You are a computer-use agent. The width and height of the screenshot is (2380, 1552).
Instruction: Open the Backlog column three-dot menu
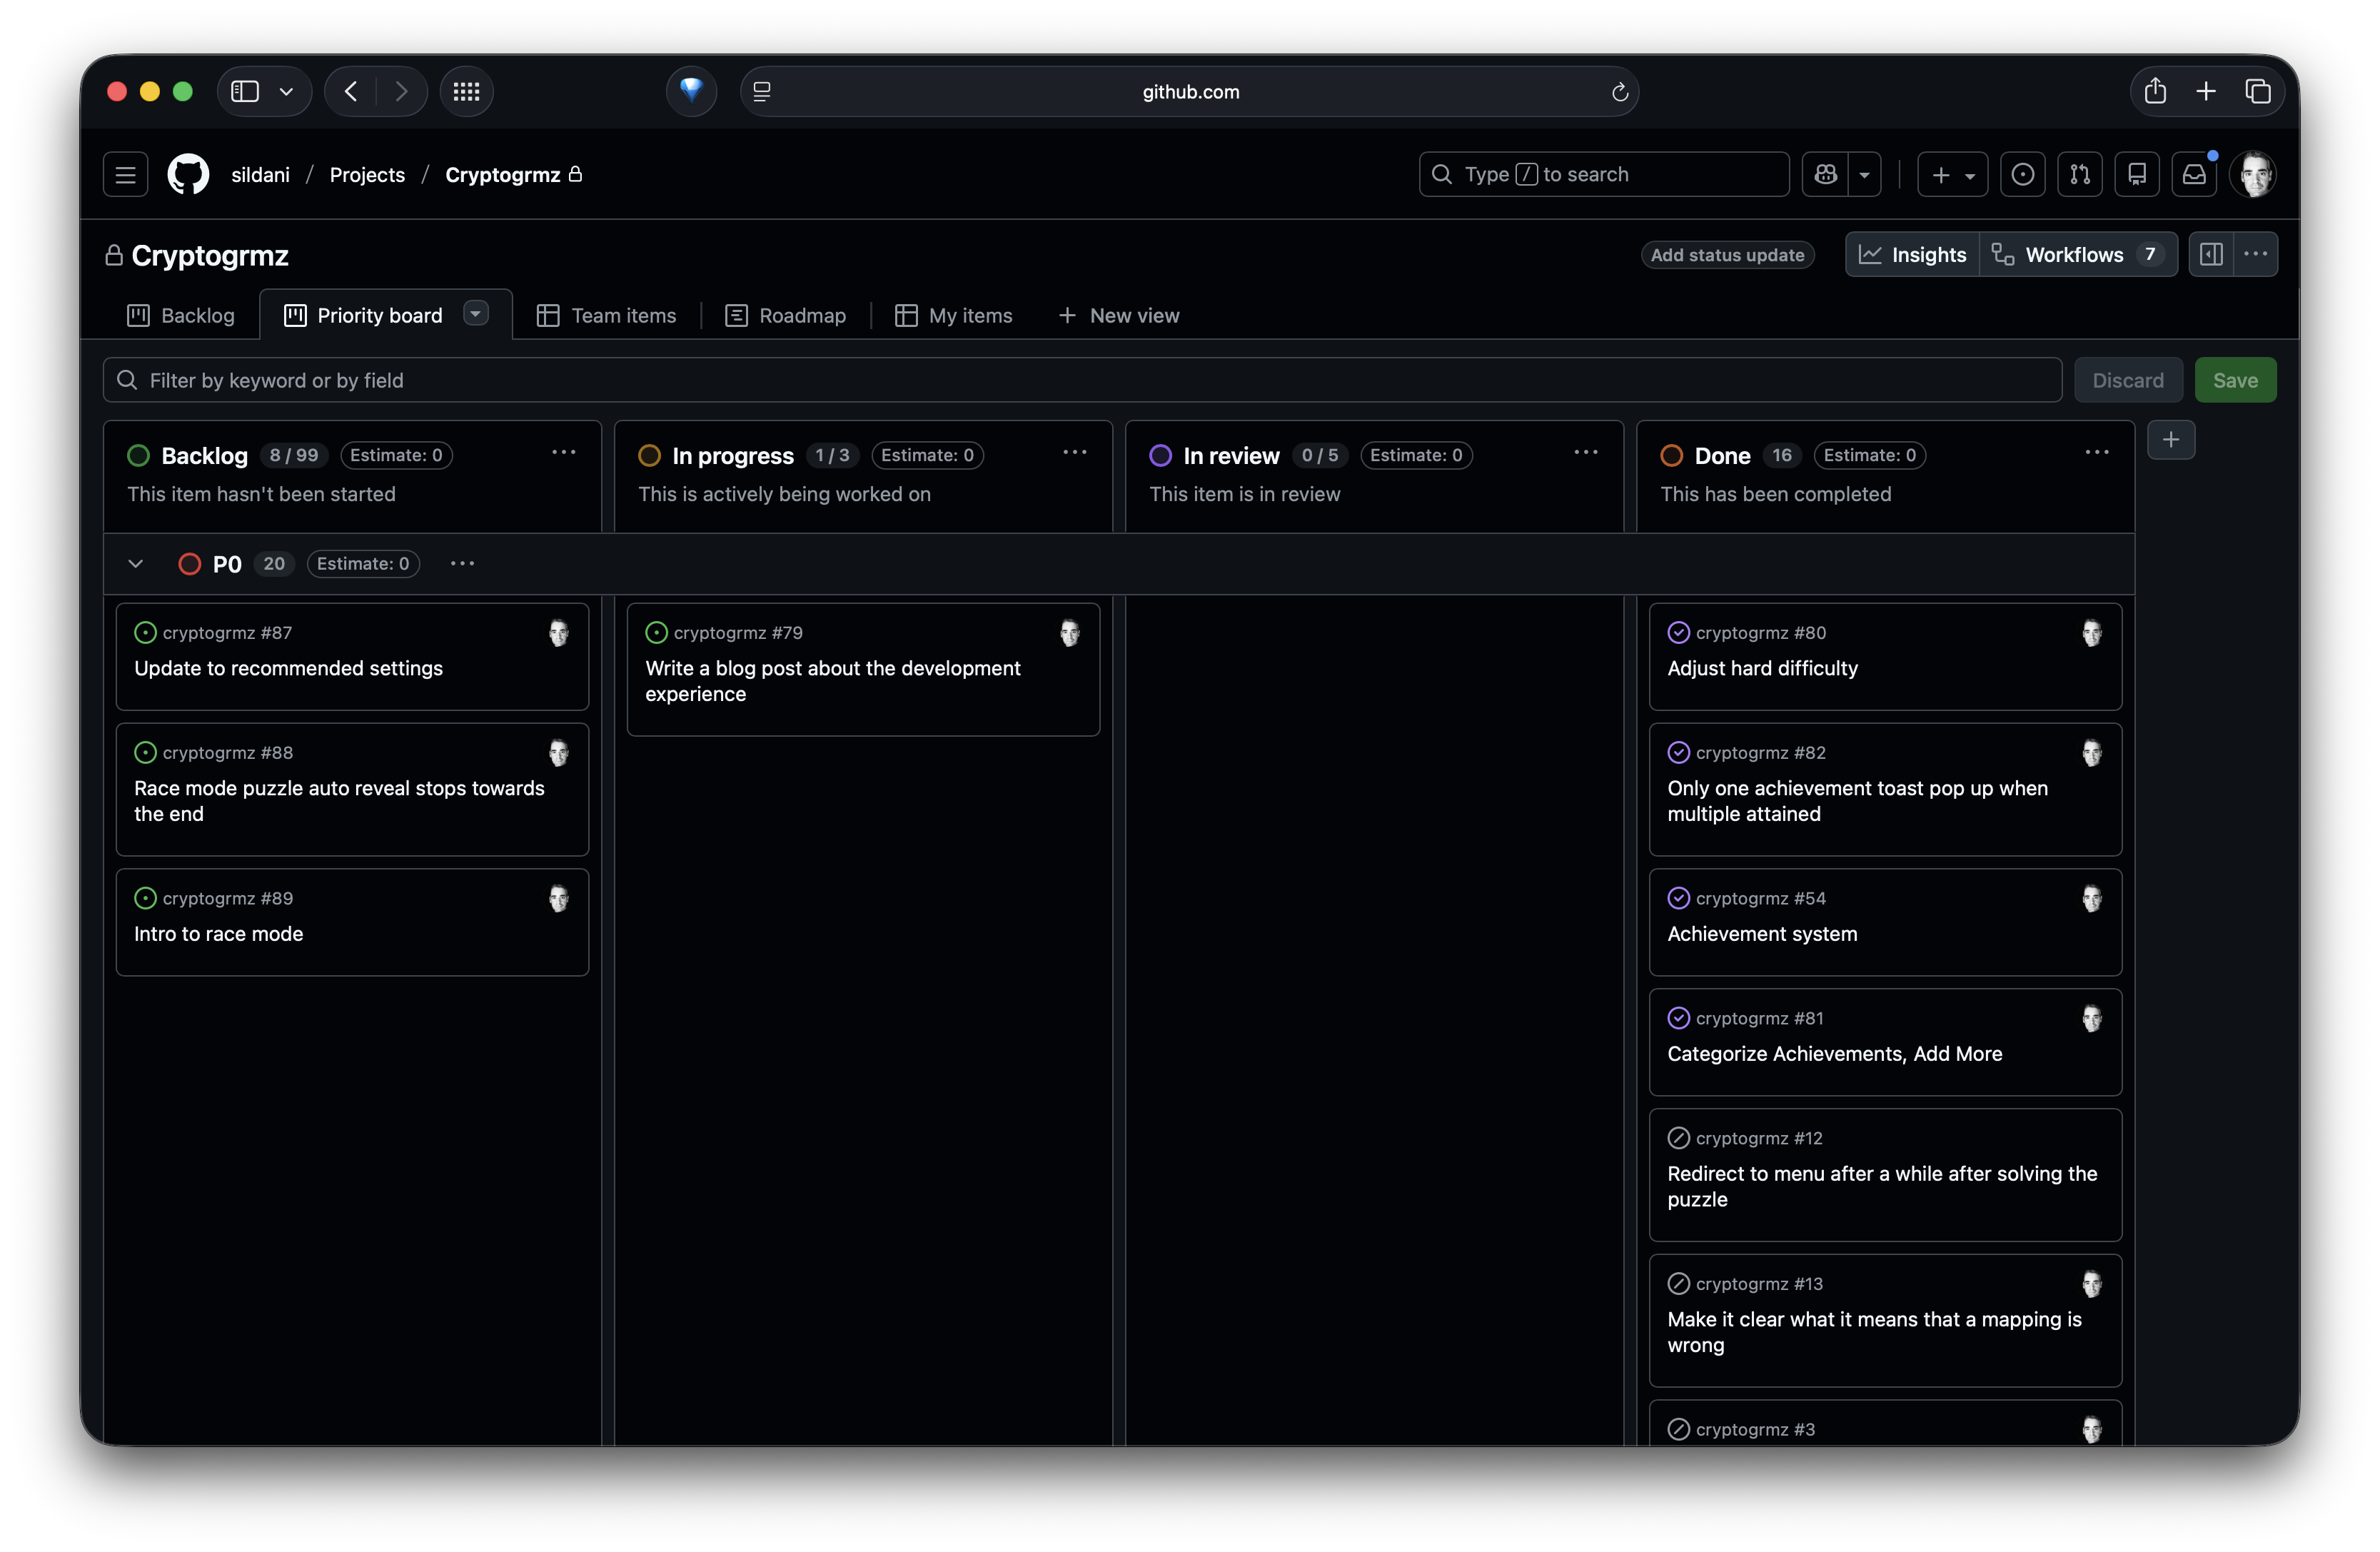(x=564, y=453)
